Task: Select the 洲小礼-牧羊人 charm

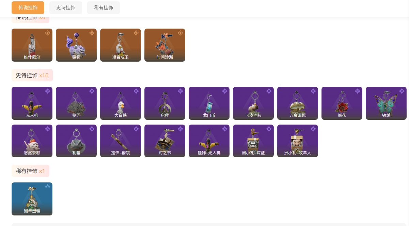Action: click(298, 141)
